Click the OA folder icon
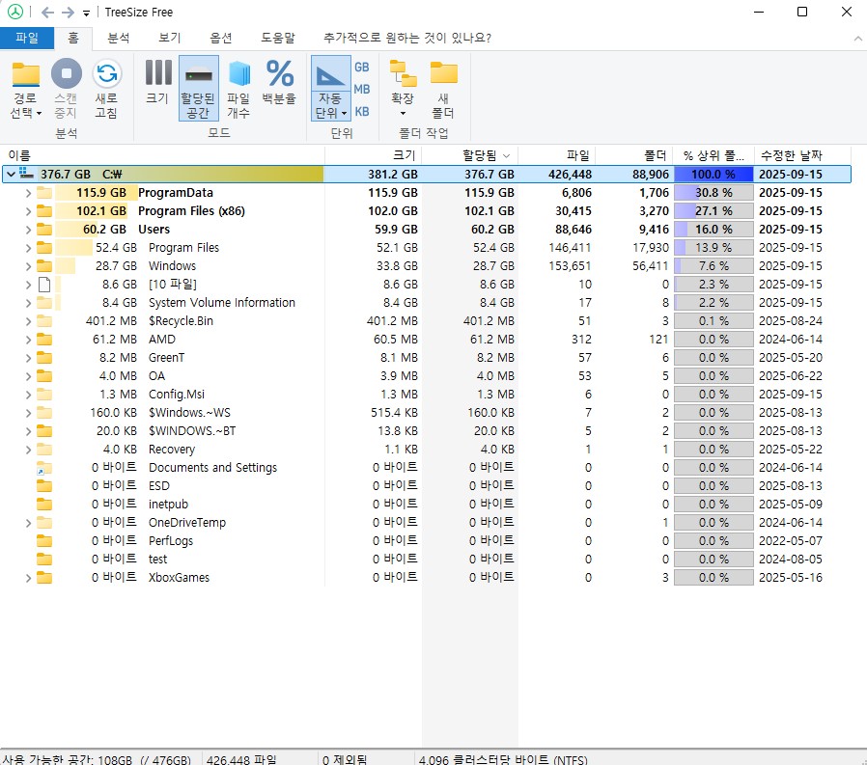Viewport: 867px width, 765px height. (x=44, y=375)
